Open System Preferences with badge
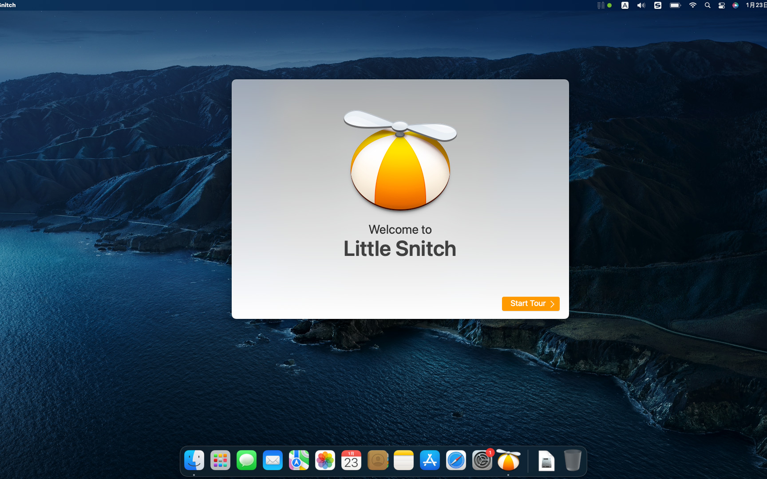Image resolution: width=767 pixels, height=479 pixels. coord(482,460)
